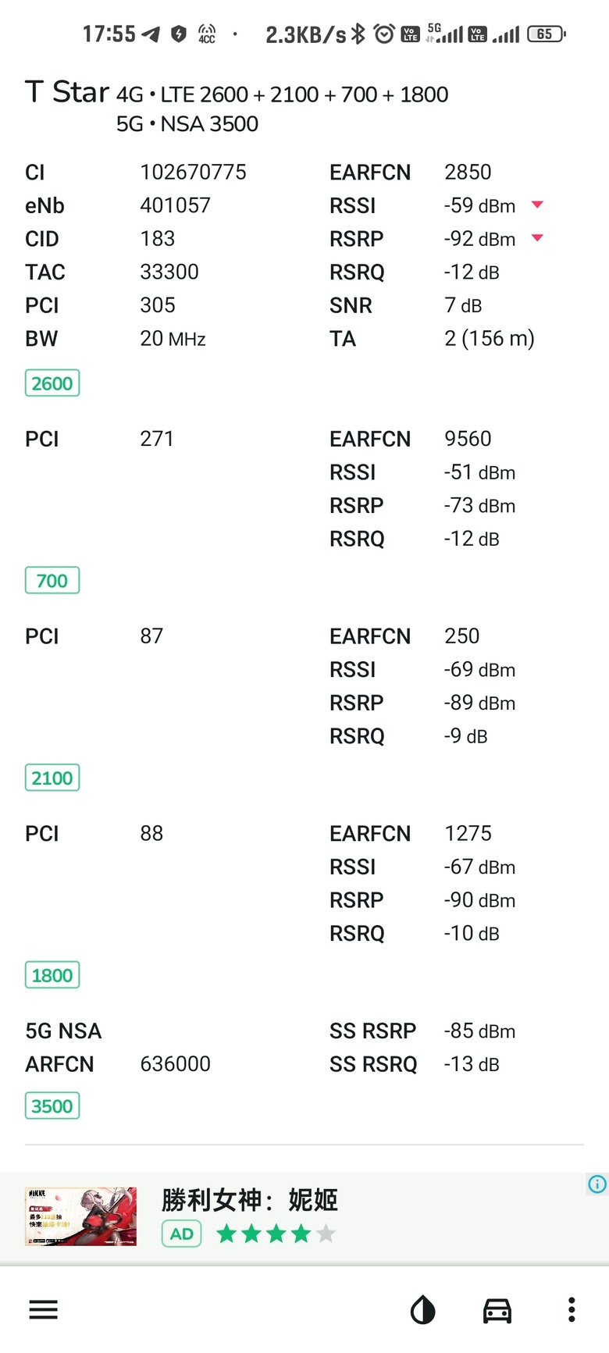
Task: Tap the Bluetooth status icon
Action: click(x=358, y=34)
